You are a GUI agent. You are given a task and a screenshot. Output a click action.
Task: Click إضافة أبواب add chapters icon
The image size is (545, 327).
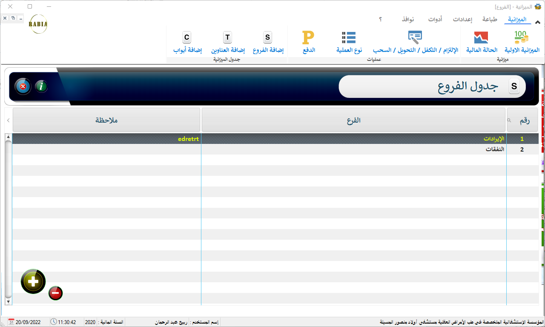point(187,38)
